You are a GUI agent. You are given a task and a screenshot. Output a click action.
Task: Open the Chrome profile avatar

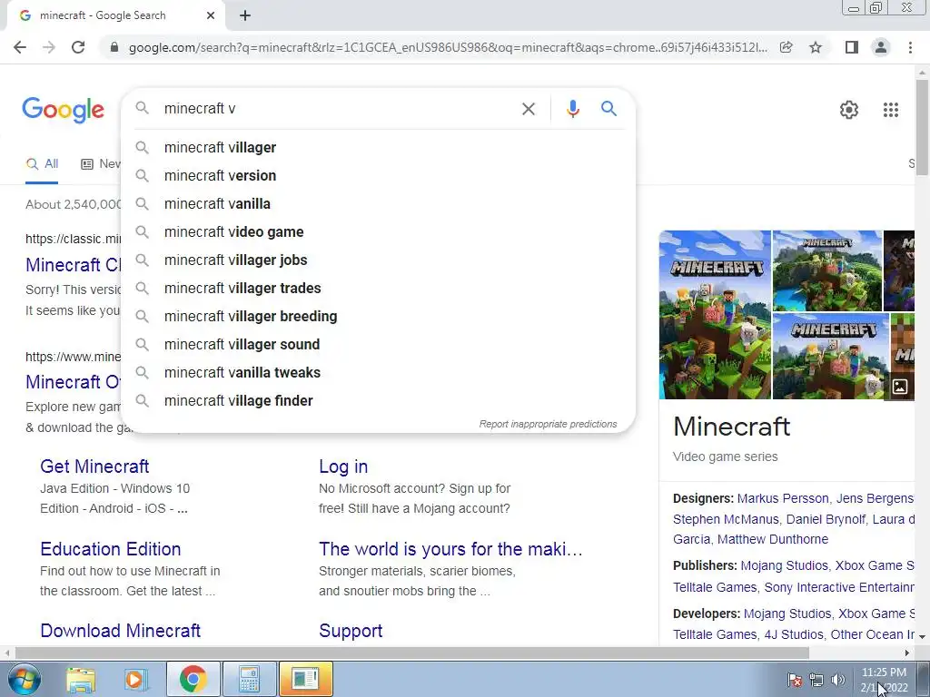(x=881, y=47)
